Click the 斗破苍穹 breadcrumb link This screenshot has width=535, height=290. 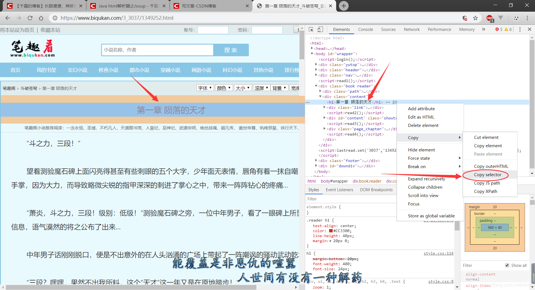pyautogui.click(x=29, y=88)
